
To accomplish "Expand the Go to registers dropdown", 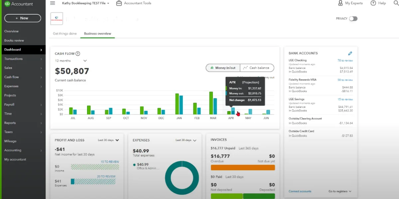I will [x=340, y=191].
